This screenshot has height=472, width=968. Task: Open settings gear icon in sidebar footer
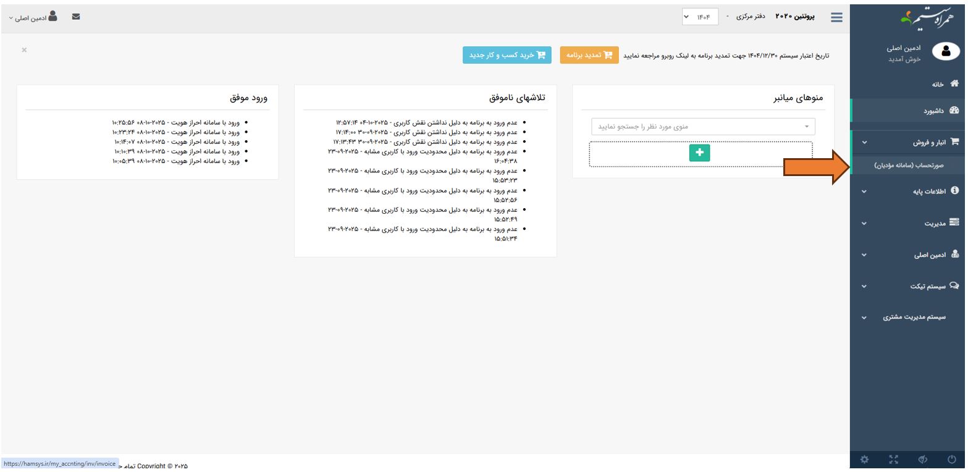(864, 460)
